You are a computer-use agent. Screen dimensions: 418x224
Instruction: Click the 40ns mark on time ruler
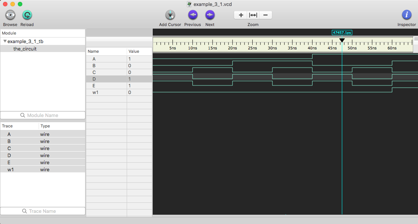(312, 48)
